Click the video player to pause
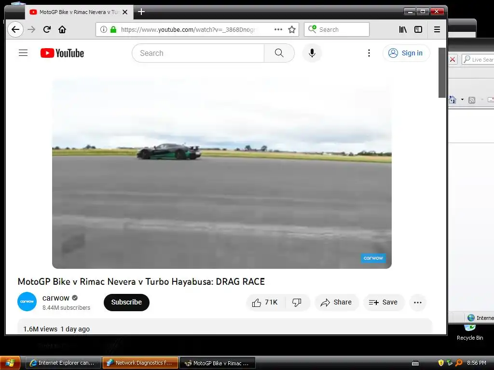This screenshot has height=370, width=494. click(x=222, y=173)
